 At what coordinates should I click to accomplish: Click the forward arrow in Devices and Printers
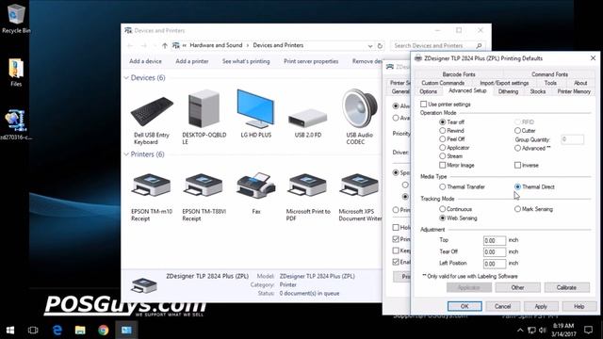(x=144, y=46)
